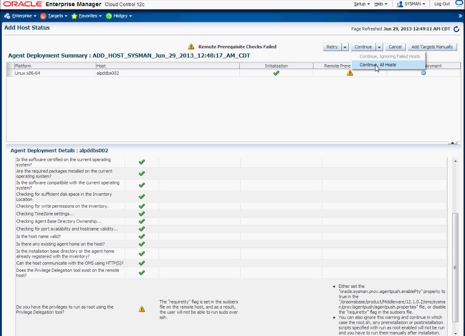465x336 pixels.
Task: Open the Setup dropdown menu
Action: 362,4
